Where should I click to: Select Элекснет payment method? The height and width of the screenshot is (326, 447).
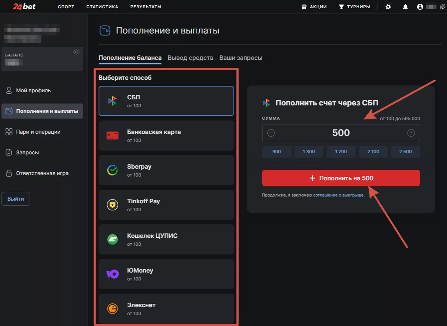click(166, 309)
